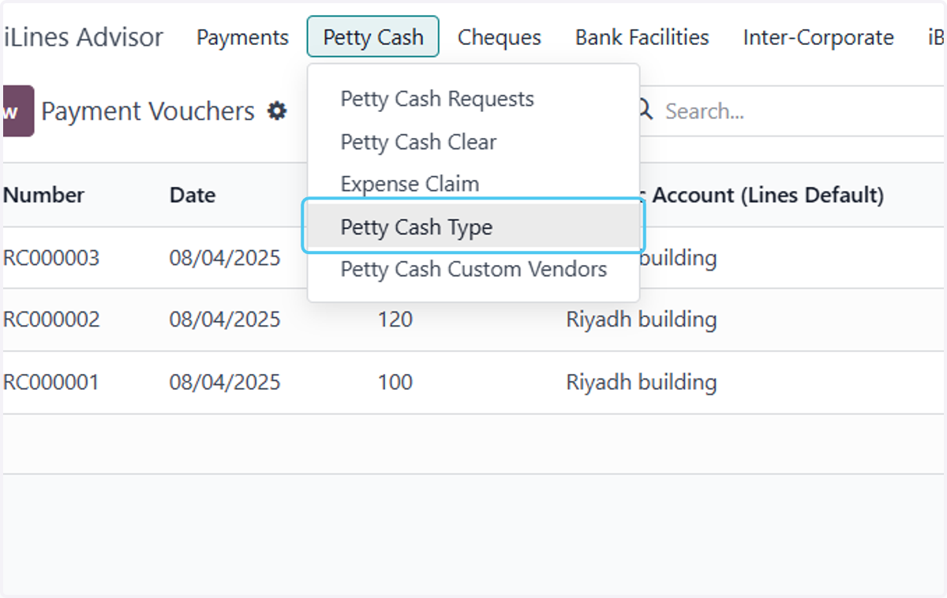This screenshot has width=947, height=598.
Task: Click the date in the RC000003 row
Action: pos(225,258)
